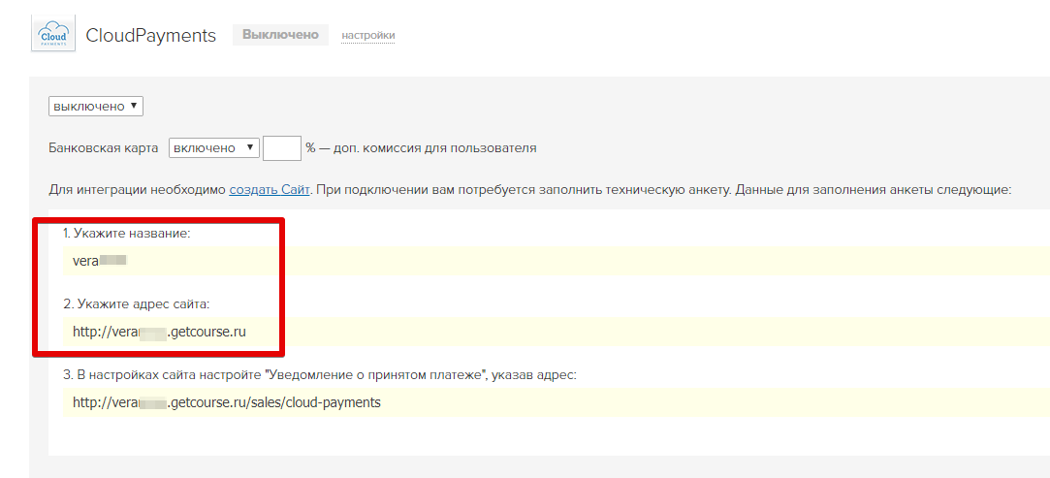Open the 'выключено' status dropdown

click(96, 106)
